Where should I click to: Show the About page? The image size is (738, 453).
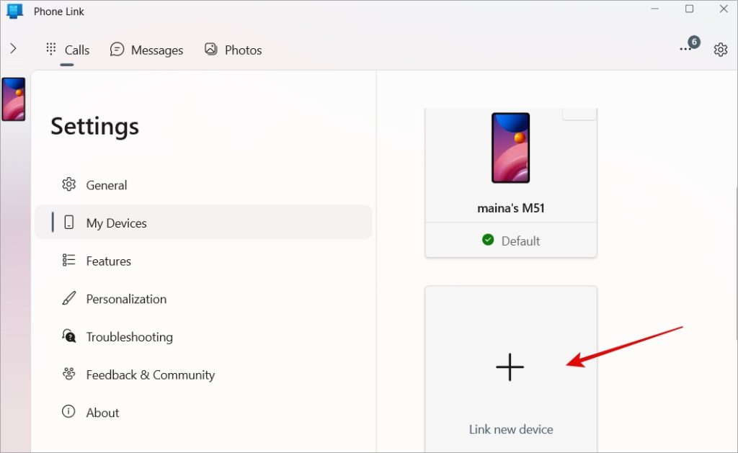coord(102,413)
